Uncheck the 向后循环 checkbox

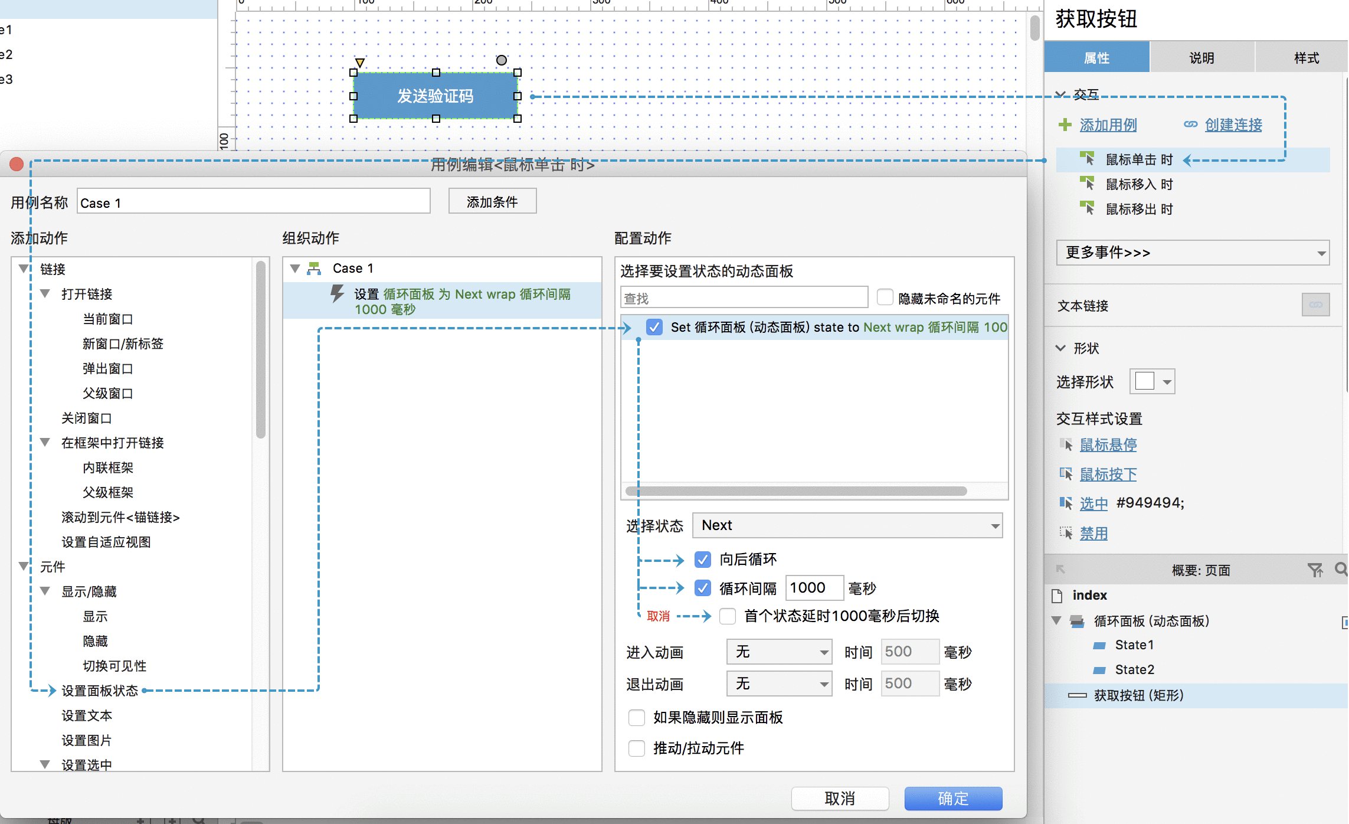[x=702, y=559]
